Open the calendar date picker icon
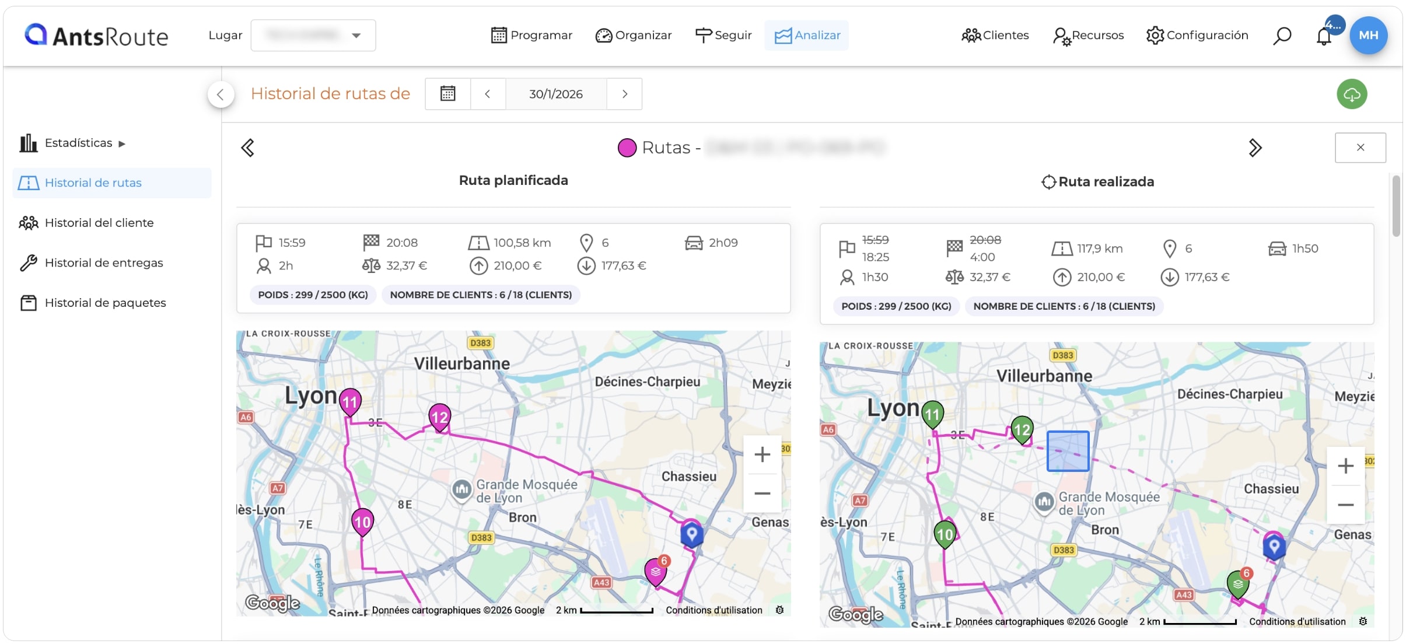The height and width of the screenshot is (644, 1406). click(447, 93)
